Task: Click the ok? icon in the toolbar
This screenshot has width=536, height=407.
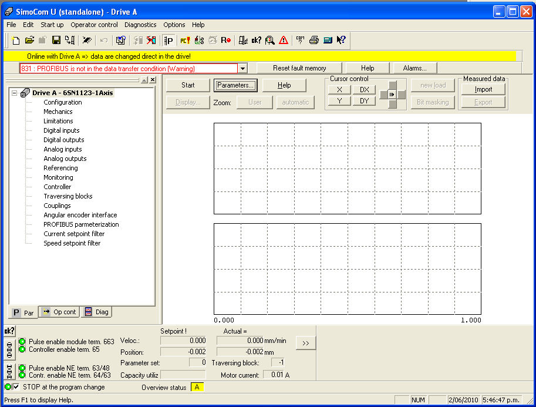Action: (257, 41)
